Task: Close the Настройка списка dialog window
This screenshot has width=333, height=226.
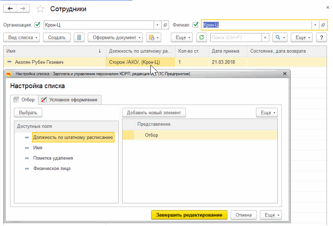Action: click(x=285, y=74)
